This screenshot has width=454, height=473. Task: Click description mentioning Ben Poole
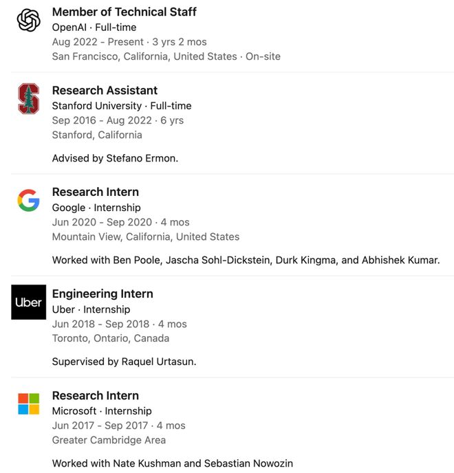(246, 260)
